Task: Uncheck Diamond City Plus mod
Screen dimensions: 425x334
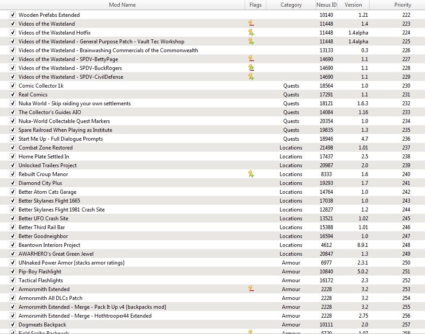Action: (x=13, y=183)
